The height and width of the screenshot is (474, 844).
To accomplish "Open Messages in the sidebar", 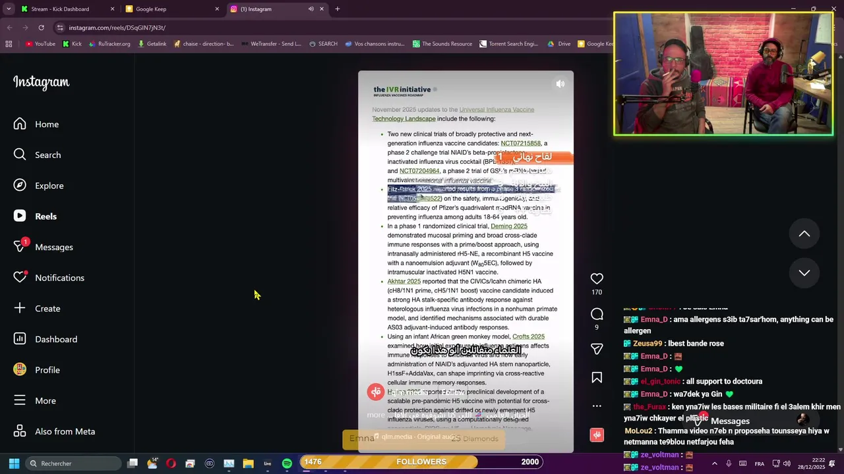I will (x=44, y=247).
